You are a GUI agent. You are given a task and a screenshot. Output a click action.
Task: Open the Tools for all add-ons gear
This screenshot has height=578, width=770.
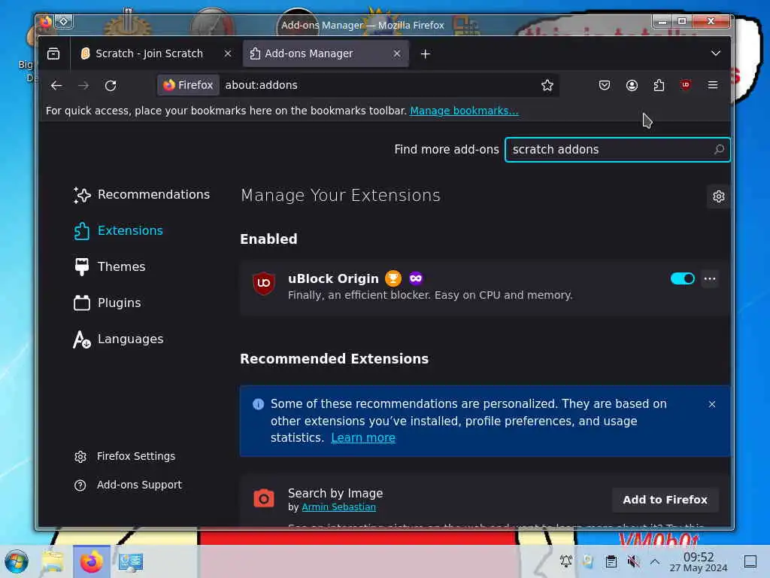point(718,196)
